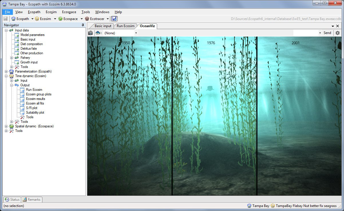Click the Send button

pos(327,33)
